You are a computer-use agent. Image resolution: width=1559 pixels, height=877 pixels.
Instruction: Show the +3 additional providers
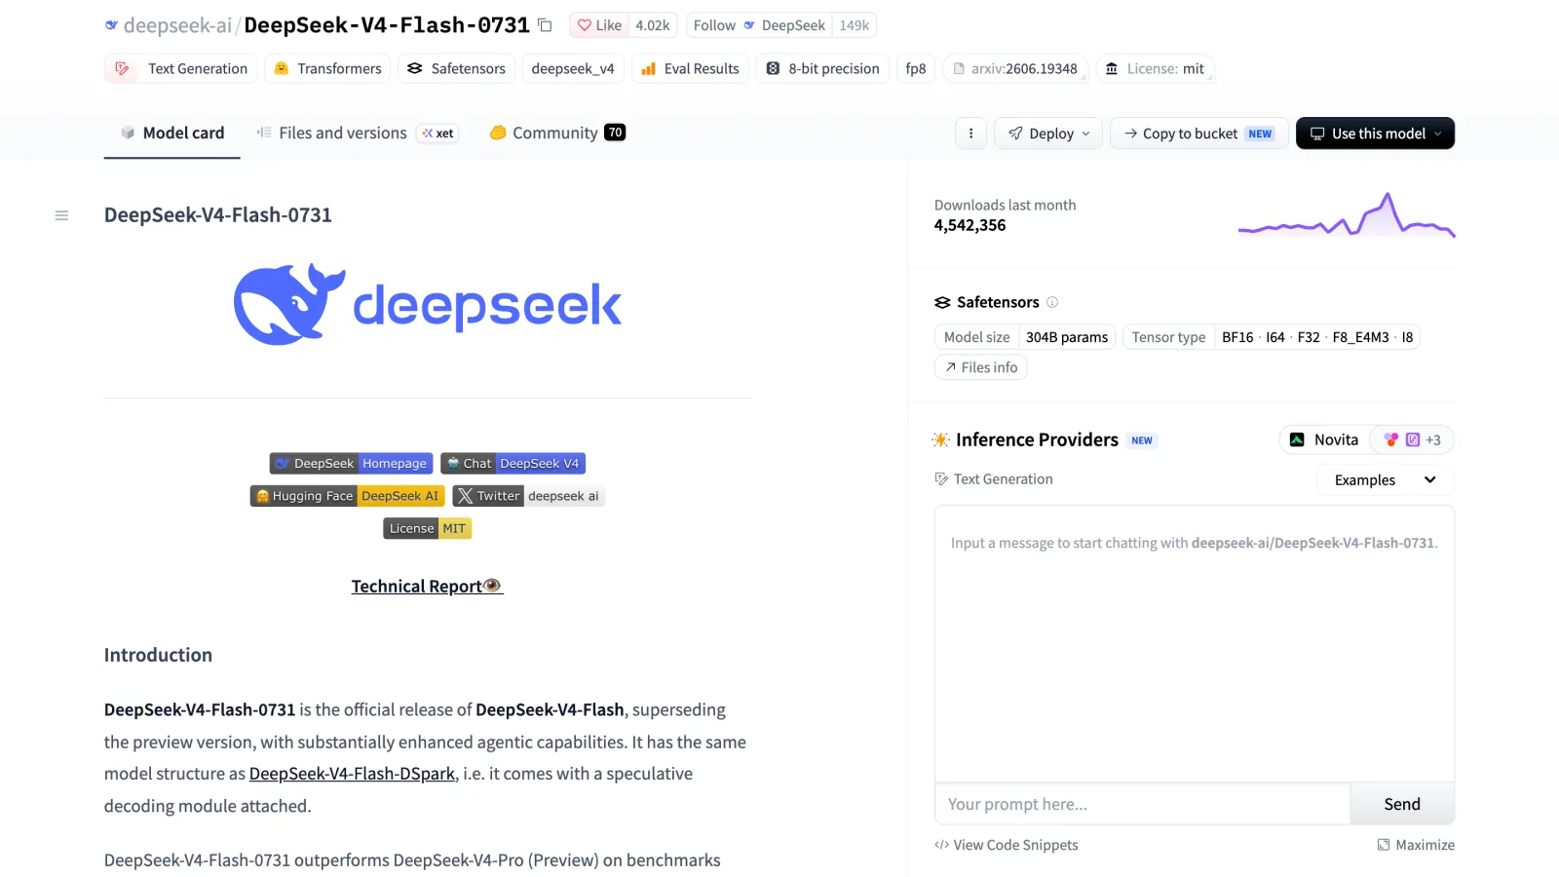point(1412,439)
